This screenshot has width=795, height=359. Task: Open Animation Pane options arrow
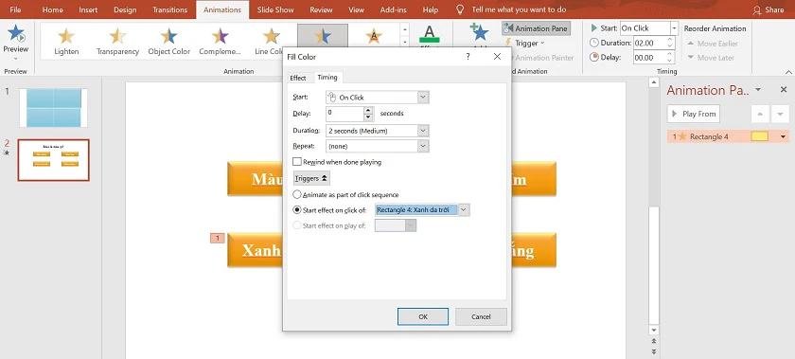(x=758, y=90)
